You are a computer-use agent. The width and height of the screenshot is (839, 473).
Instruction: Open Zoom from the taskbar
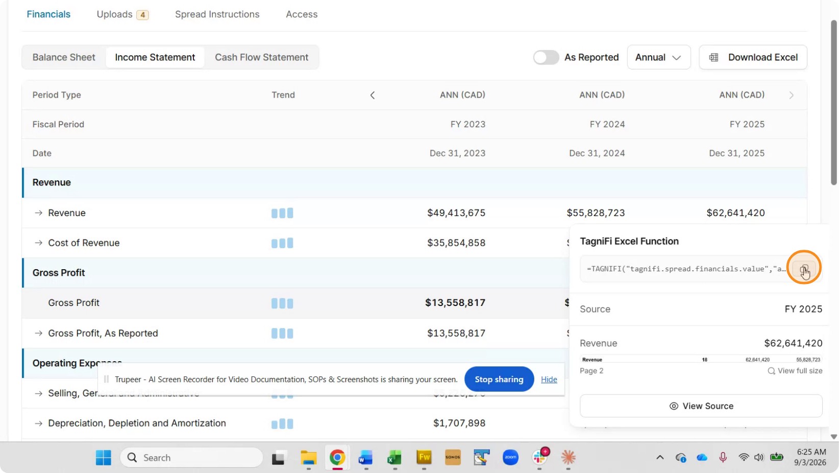[x=510, y=458]
